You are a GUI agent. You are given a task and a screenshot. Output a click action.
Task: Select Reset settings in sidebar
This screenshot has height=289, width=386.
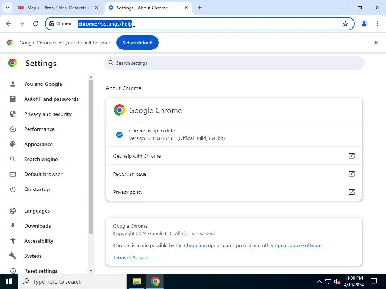pos(41,271)
